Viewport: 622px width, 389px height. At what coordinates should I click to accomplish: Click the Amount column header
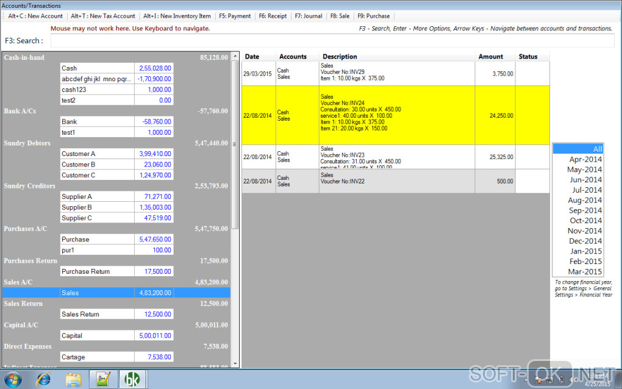pyautogui.click(x=495, y=57)
